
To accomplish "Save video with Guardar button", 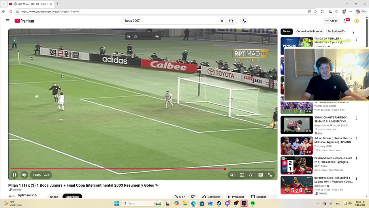I will pos(259,197).
